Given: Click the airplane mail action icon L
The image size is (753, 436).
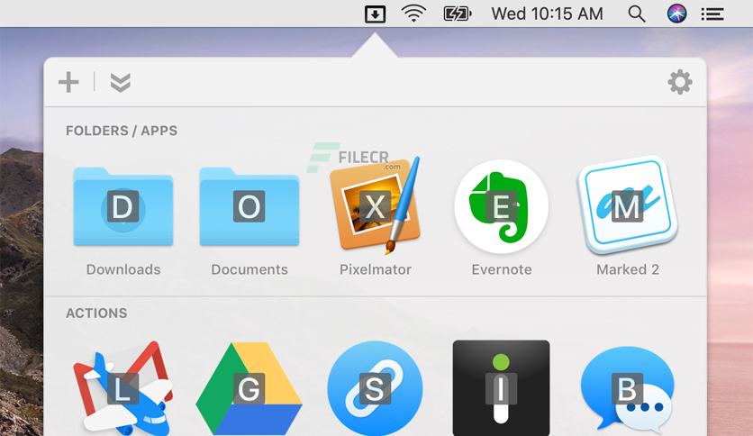Looking at the screenshot, I should click(x=123, y=388).
